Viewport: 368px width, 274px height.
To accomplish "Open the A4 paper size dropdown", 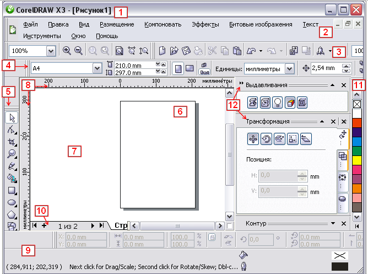I will pos(97,68).
